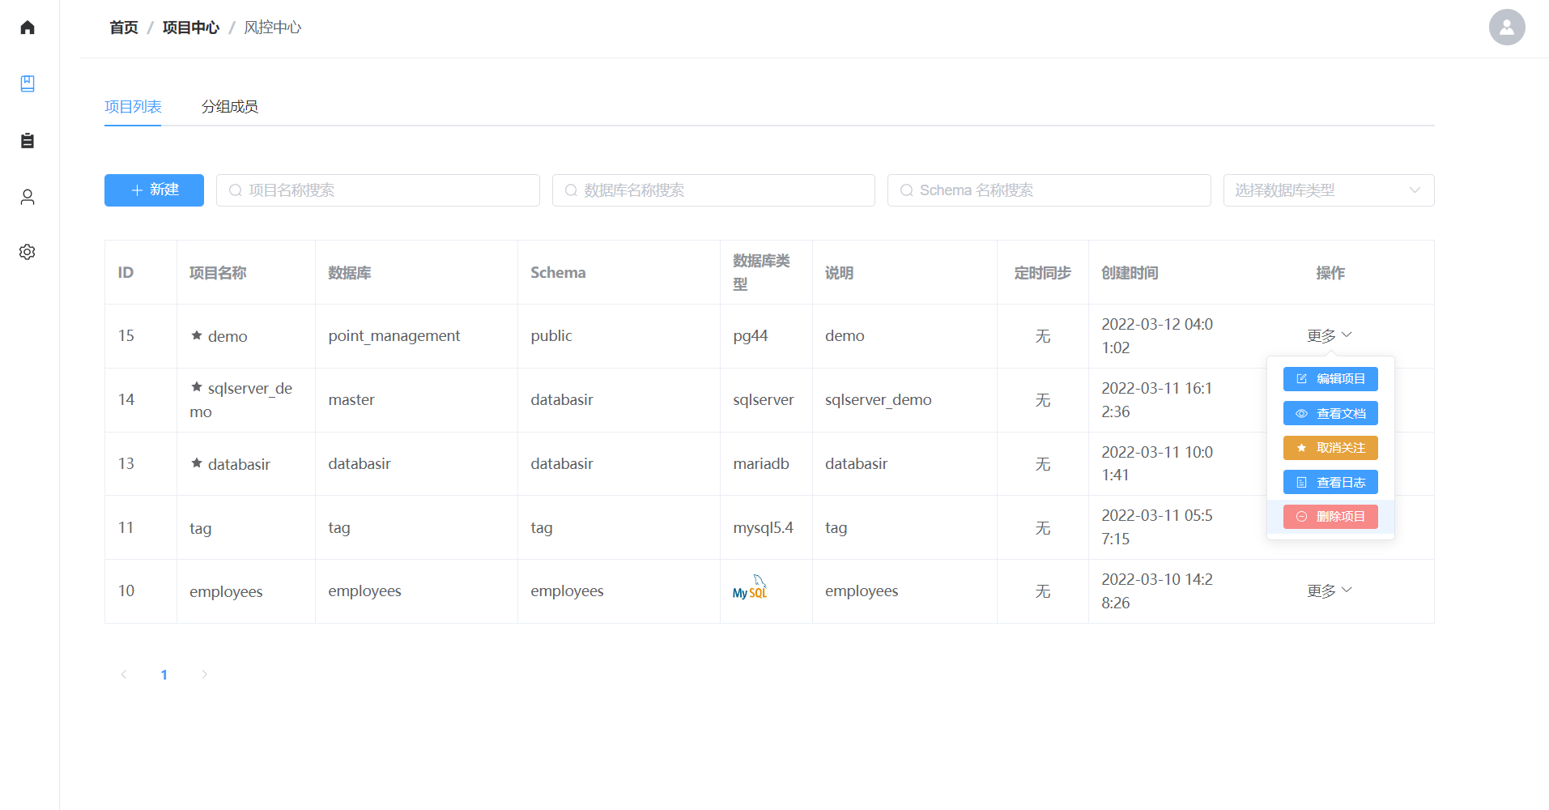Screen dimensions: 1549x810
Task: Select 查看文档 from the popup menu
Action: pos(1330,414)
